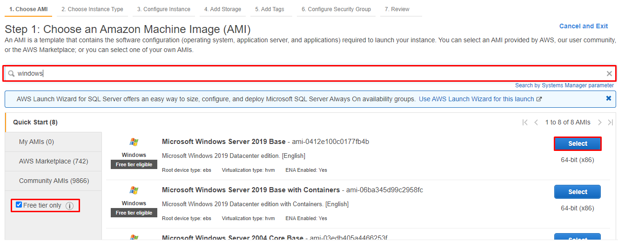Screen dimensions: 618x241
Task: Click the Windows logo for Server 2019 Base
Action: coord(134,142)
